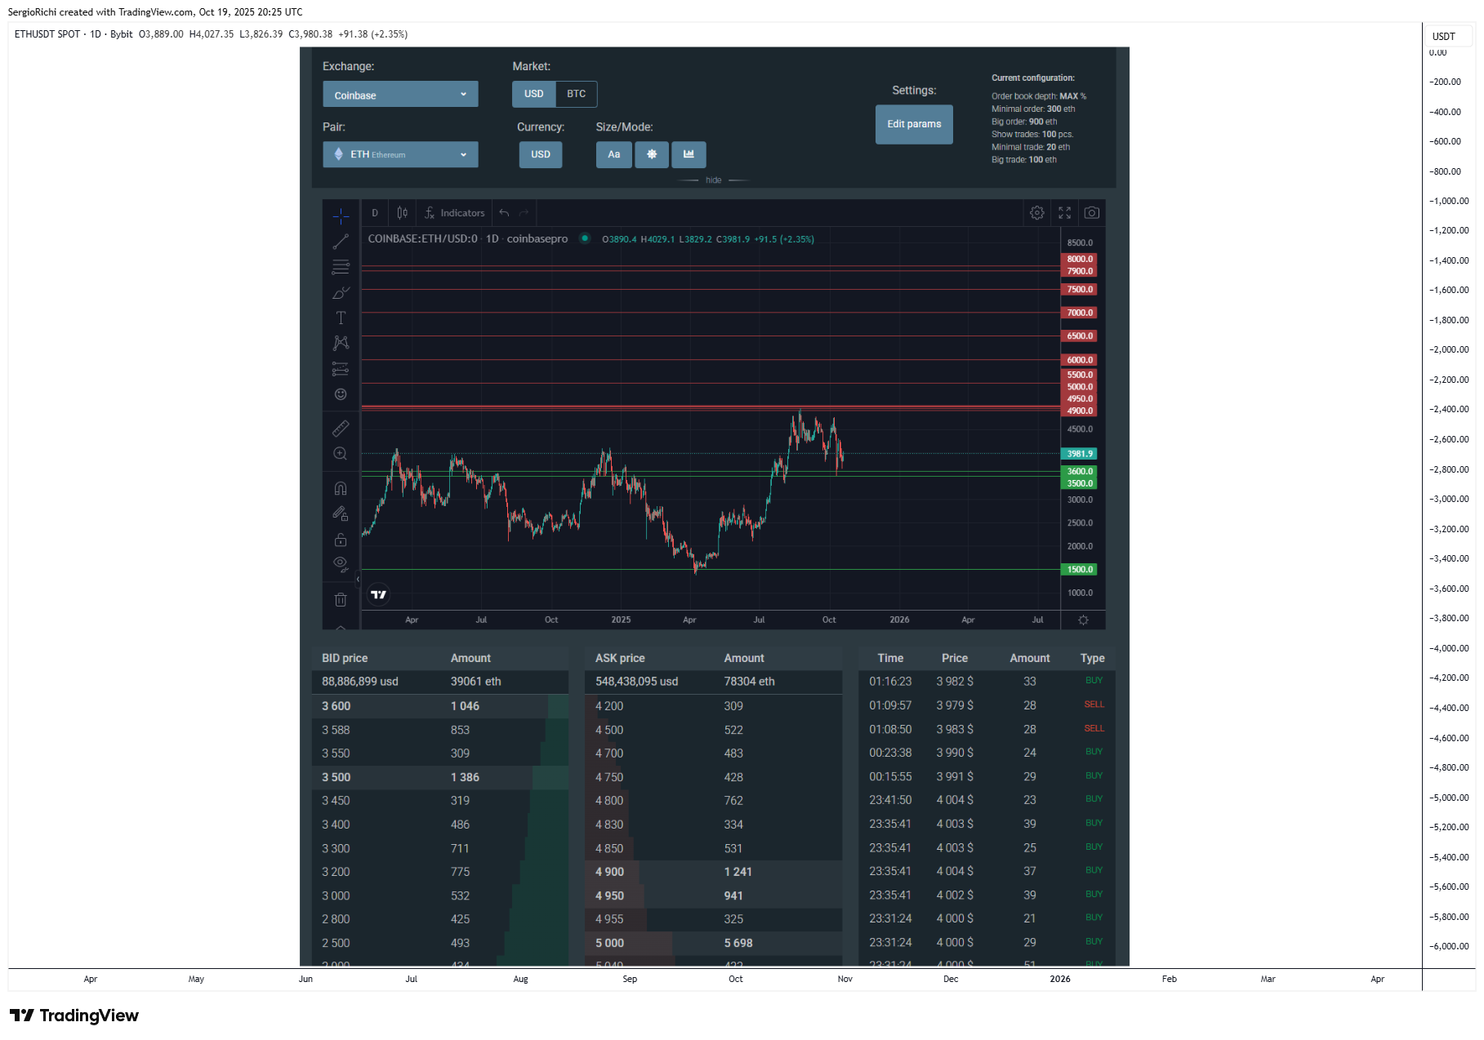Select the 3 500 bid price row

coord(439,777)
